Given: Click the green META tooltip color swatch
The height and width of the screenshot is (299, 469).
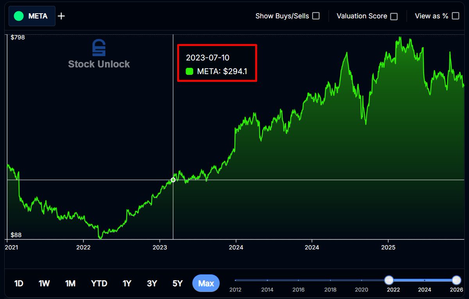Looking at the screenshot, I should [x=190, y=71].
